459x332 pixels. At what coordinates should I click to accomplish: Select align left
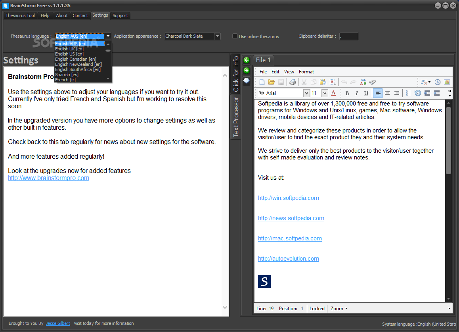[378, 93]
